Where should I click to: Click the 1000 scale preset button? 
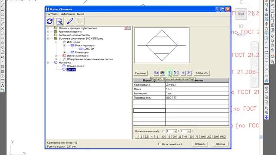223,136
